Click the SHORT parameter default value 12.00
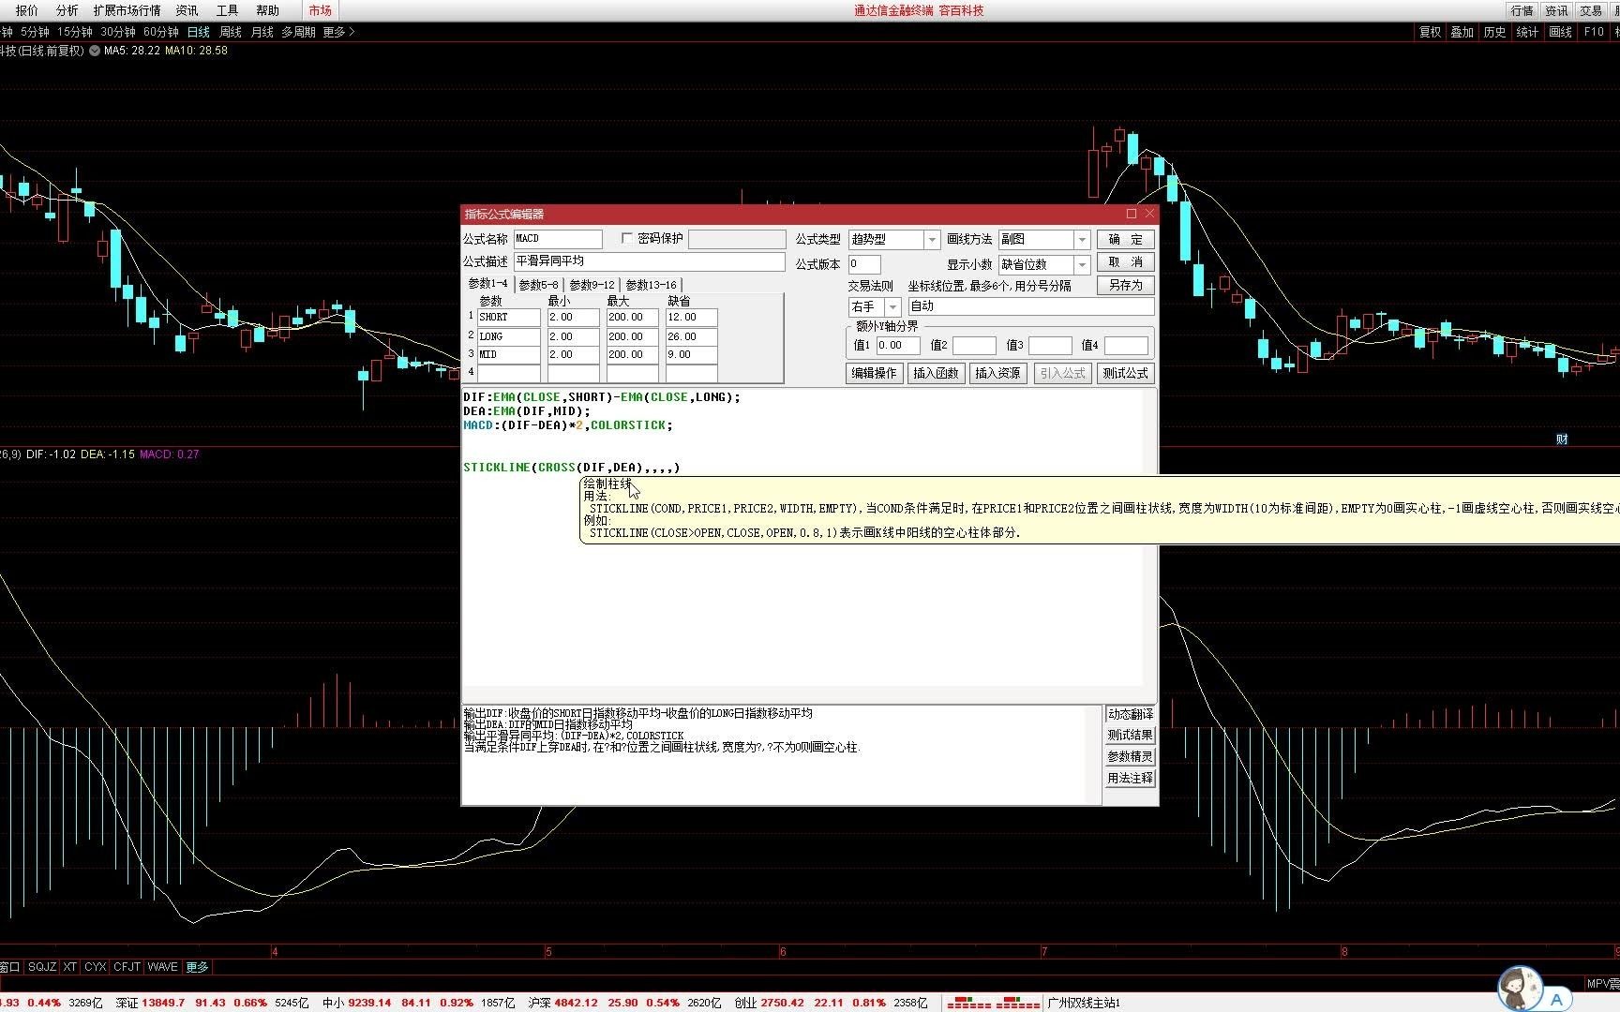This screenshot has height=1012, width=1620. tap(692, 318)
